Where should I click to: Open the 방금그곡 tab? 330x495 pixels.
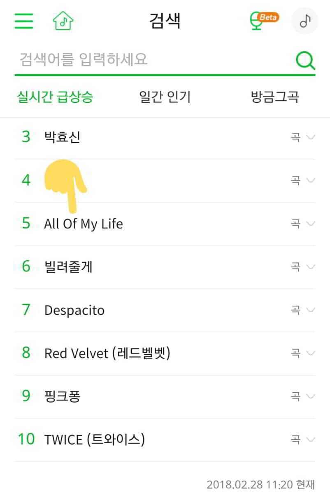pyautogui.click(x=274, y=97)
